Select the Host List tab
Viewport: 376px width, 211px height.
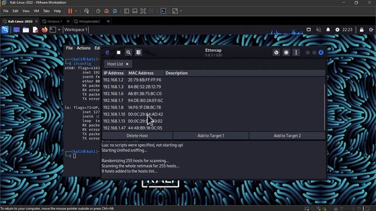[115, 64]
